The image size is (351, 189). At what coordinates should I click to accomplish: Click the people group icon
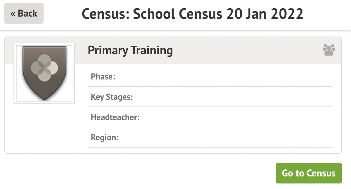(329, 50)
